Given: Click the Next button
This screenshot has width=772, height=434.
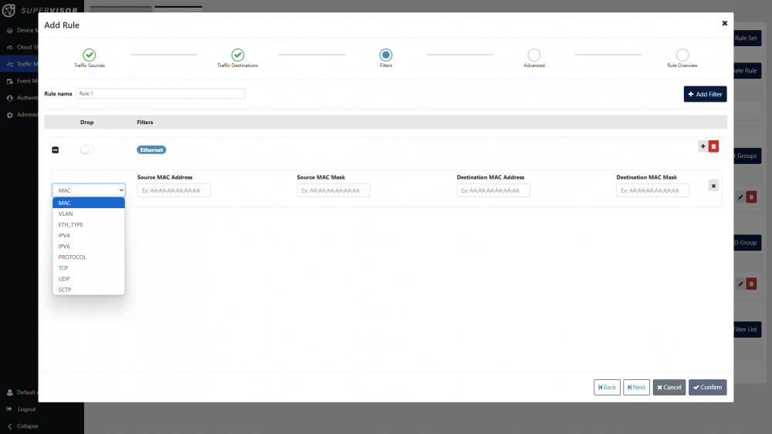Looking at the screenshot, I should pyautogui.click(x=635, y=387).
